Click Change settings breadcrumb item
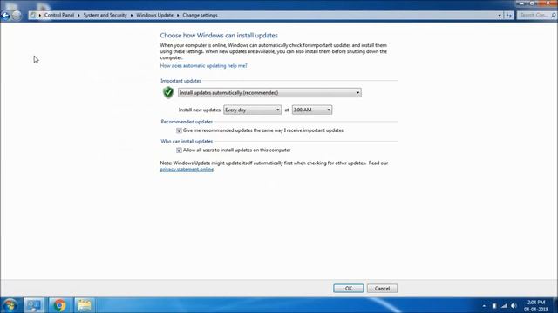Screen dimensions: 558x313 tap(200, 16)
